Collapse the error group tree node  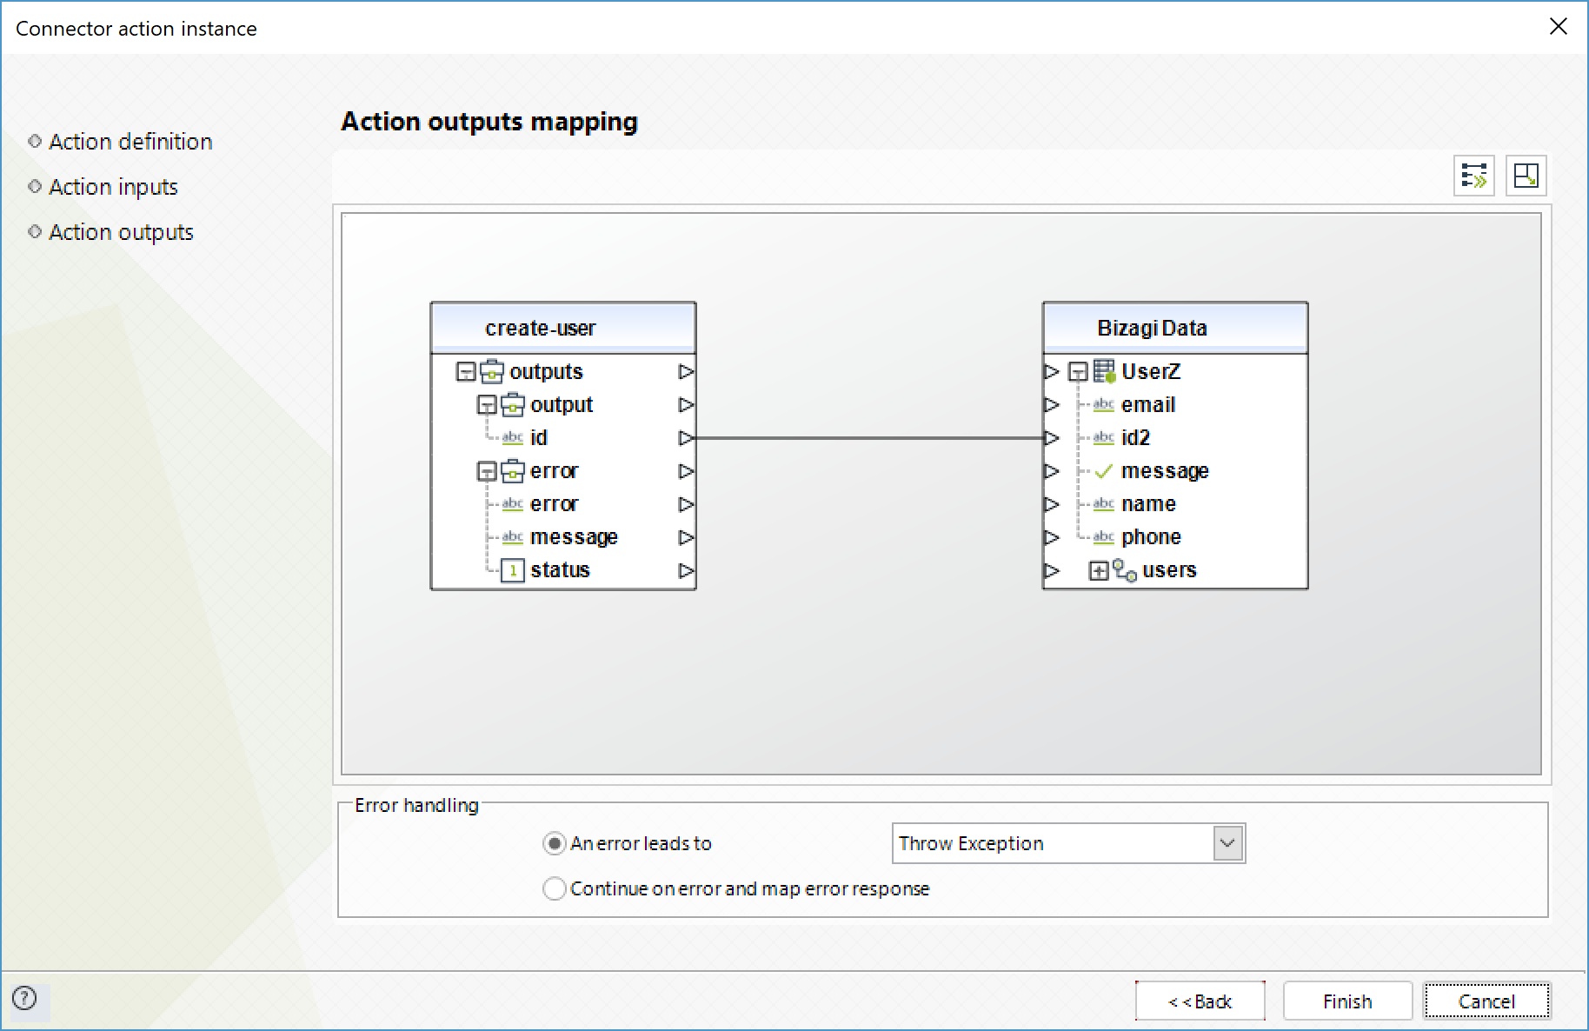pos(487,471)
